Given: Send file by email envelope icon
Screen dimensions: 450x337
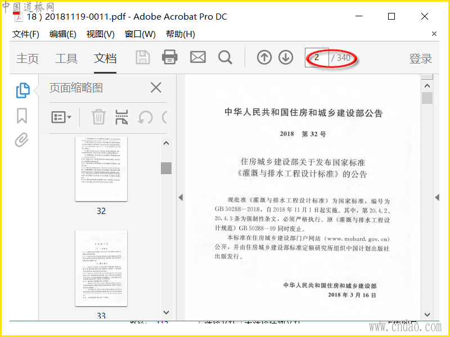Looking at the screenshot, I should (x=198, y=57).
